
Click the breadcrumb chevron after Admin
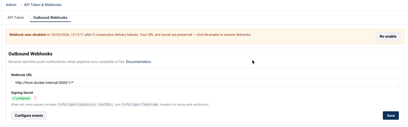coord(21,5)
